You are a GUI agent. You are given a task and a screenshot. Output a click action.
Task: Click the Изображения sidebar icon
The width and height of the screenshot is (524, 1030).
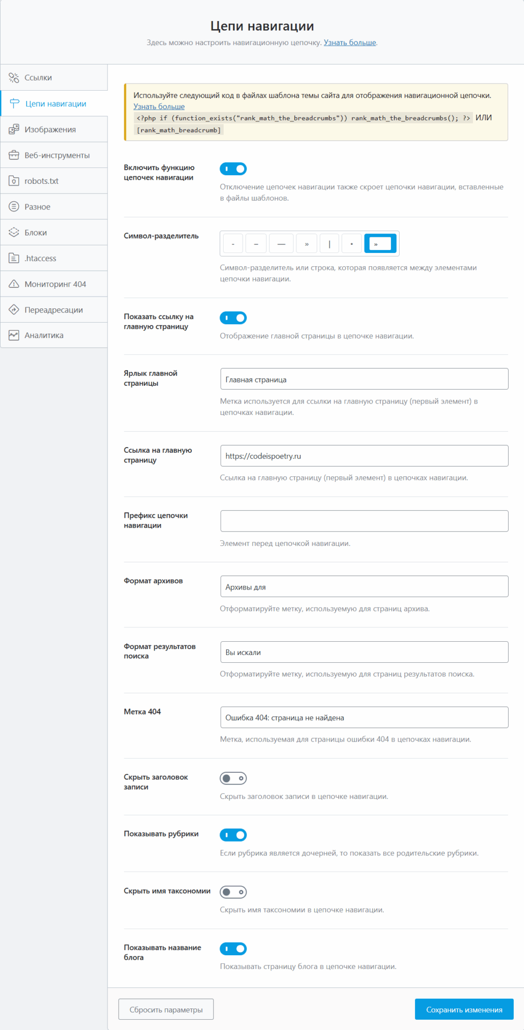coord(14,130)
